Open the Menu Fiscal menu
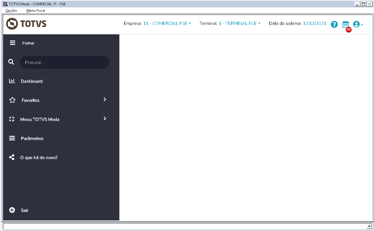The width and height of the screenshot is (374, 231). 36,11
